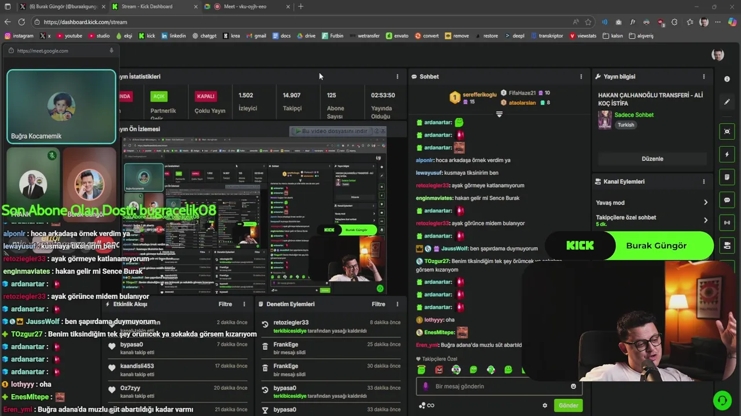This screenshot has height=416, width=741.
Task: Select the angry red emote
Action: click(x=439, y=370)
